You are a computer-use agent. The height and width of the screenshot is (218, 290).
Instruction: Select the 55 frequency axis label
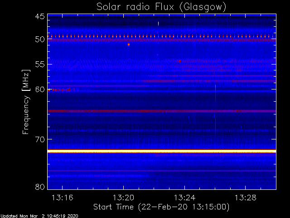click(x=40, y=64)
